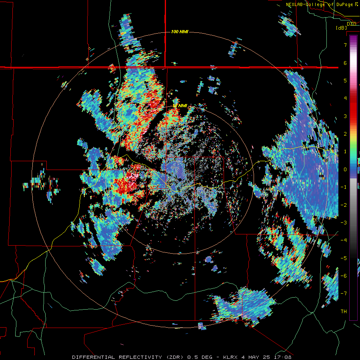
Task: Click the -6 dB scale label
Action: click(344, 276)
